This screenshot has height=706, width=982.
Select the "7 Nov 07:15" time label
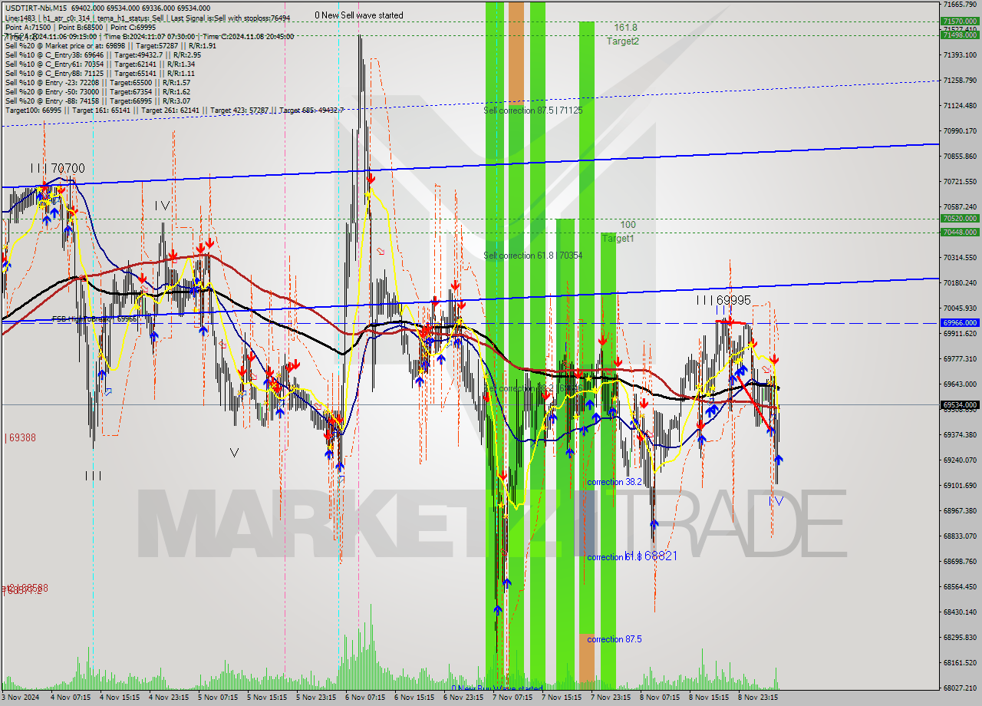[513, 698]
